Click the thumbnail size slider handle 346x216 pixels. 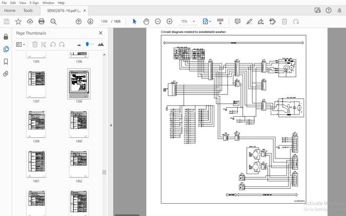tap(88, 44)
